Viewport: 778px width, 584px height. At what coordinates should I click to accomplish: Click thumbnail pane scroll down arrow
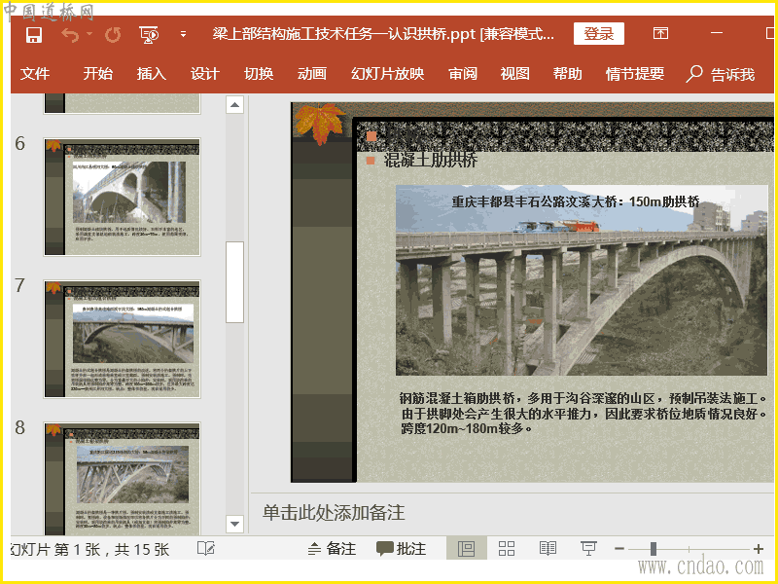pos(234,524)
